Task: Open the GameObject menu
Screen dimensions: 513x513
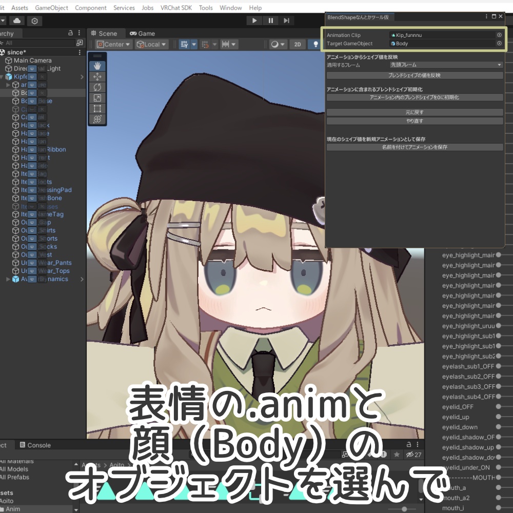Action: [51, 8]
